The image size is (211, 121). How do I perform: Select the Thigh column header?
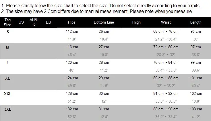coord(136,22)
